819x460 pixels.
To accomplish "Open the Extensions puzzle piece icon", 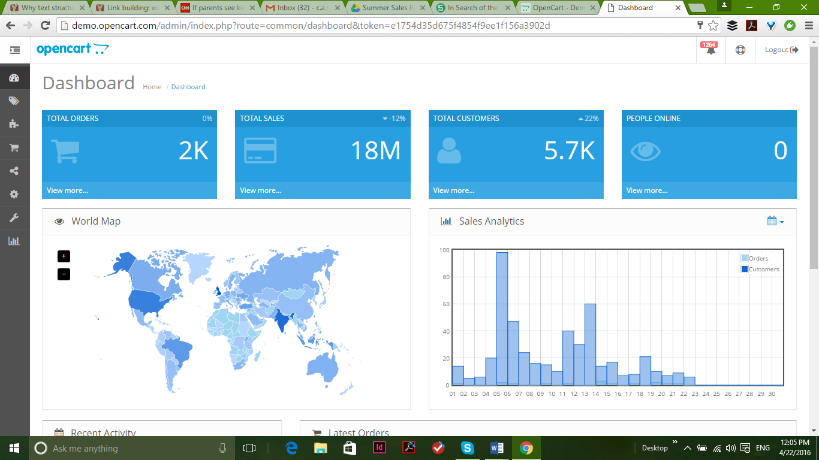I will [x=14, y=124].
